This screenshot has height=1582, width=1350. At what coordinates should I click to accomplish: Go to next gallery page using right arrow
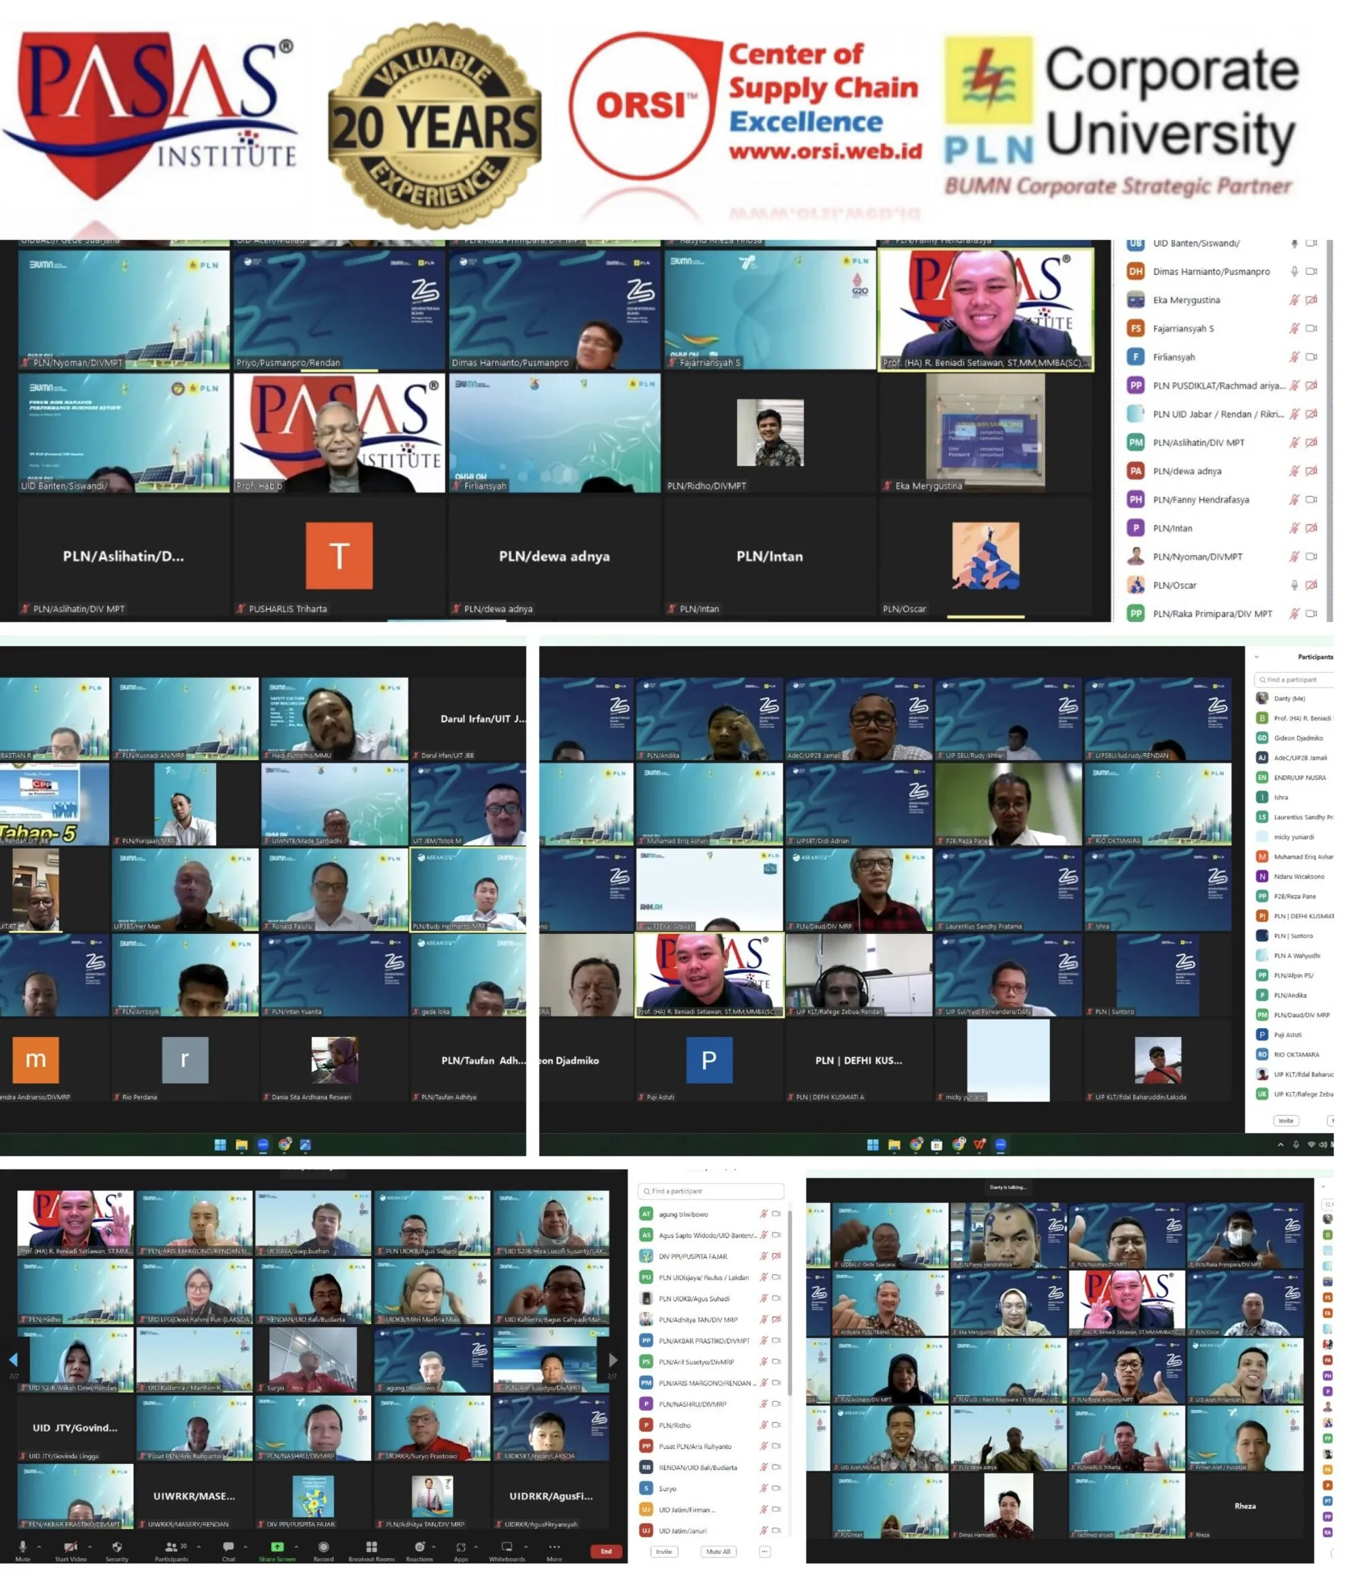(613, 1359)
